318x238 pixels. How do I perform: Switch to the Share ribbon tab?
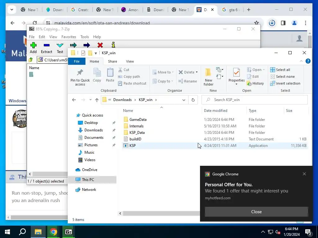coord(112,61)
